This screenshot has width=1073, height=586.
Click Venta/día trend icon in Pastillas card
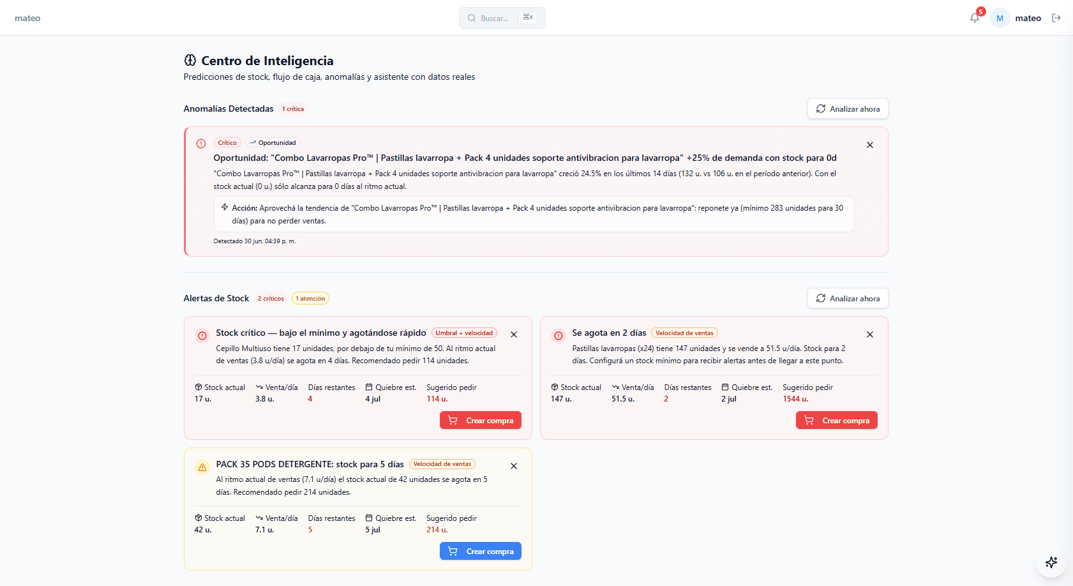click(615, 387)
